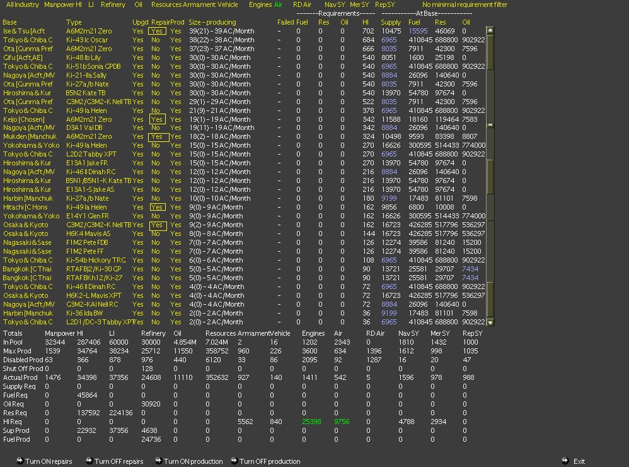Select the Mer SY filter at the top
This screenshot has width=629, height=467.
(359, 5)
